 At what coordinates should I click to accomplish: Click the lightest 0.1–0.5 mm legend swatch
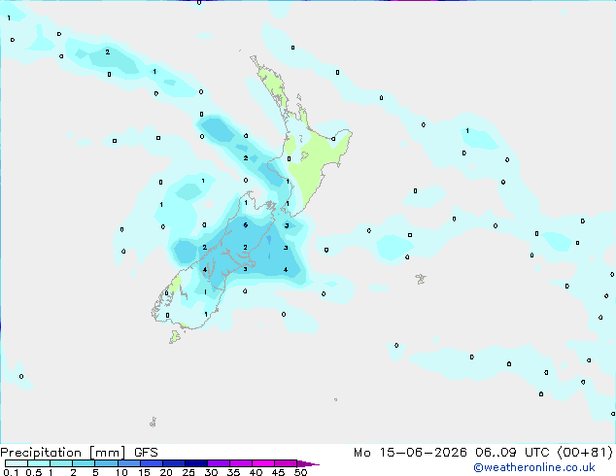pos(17,463)
